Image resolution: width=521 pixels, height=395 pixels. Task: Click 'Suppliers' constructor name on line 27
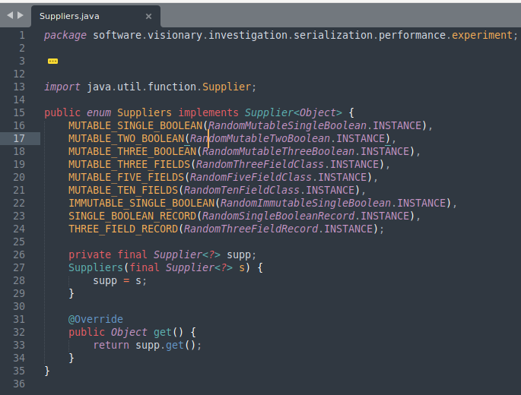pyautogui.click(x=96, y=267)
